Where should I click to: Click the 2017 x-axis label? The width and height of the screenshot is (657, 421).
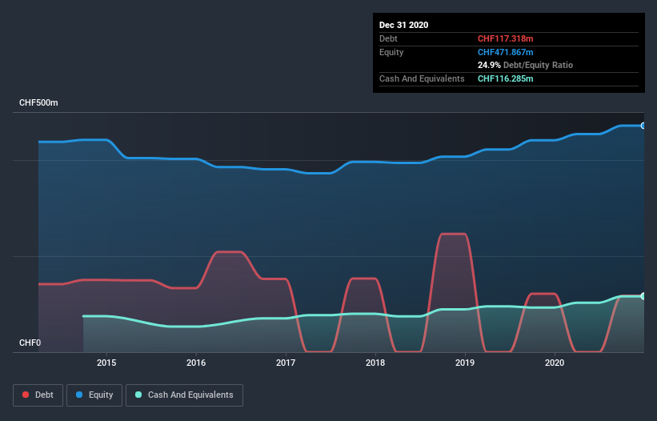[x=286, y=363]
